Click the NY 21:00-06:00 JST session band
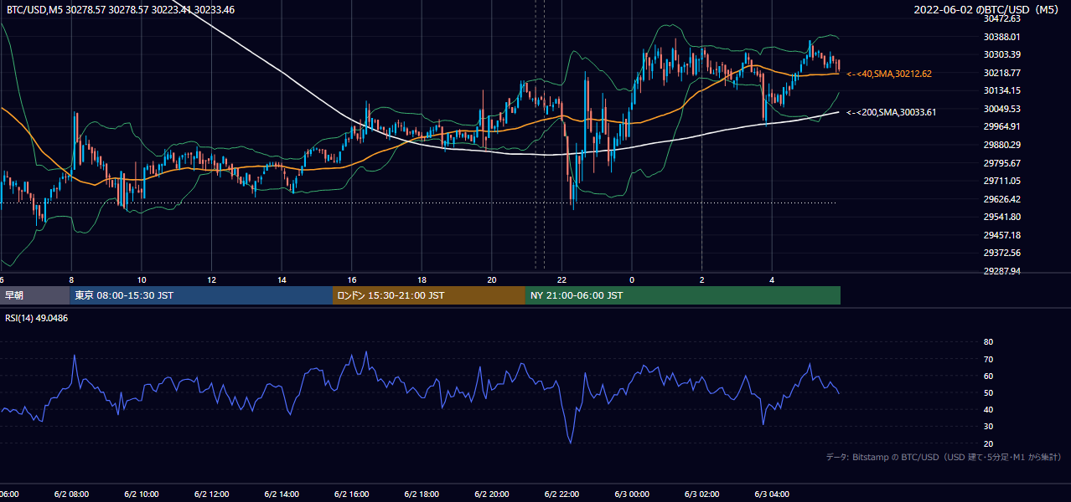The width and height of the screenshot is (1071, 502). tap(683, 295)
